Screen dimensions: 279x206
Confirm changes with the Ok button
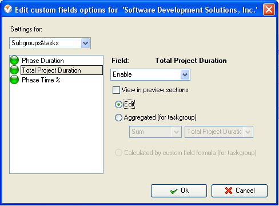pos(179,191)
